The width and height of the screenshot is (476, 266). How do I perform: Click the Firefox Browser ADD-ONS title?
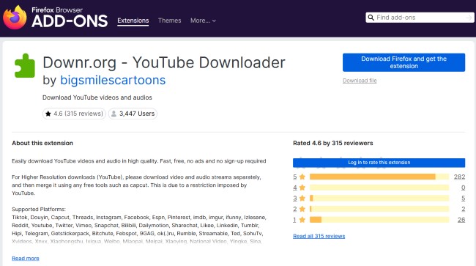(x=70, y=18)
